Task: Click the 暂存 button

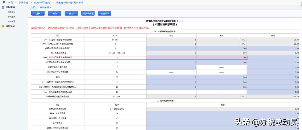Action: (55, 13)
